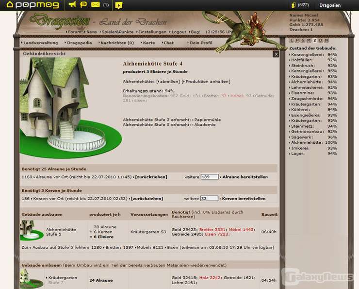This screenshot has height=289, width=359.
Task: Select the P sidebar tab button
Action: [x=297, y=41]
